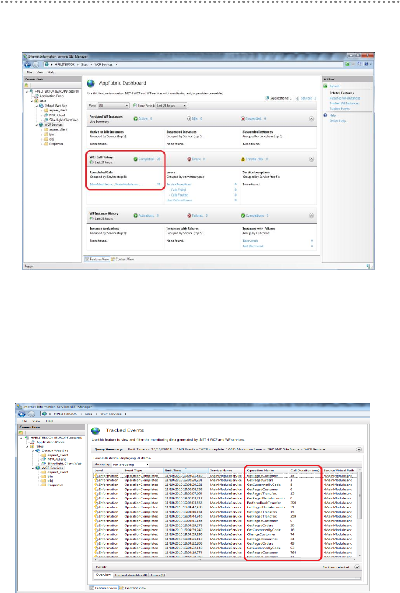400x593 pixels.
Task: Open Help menu in Tracked Events window
Action: tap(49, 421)
